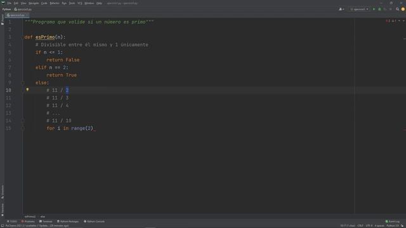Open the Navigate menu
406x228 pixels.
click(x=34, y=3)
